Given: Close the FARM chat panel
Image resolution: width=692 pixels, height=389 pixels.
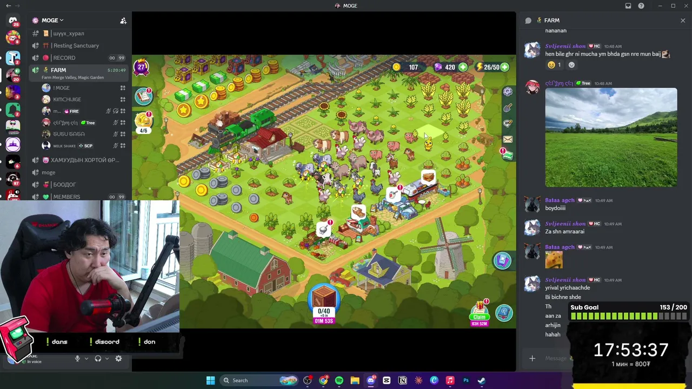Looking at the screenshot, I should (683, 21).
